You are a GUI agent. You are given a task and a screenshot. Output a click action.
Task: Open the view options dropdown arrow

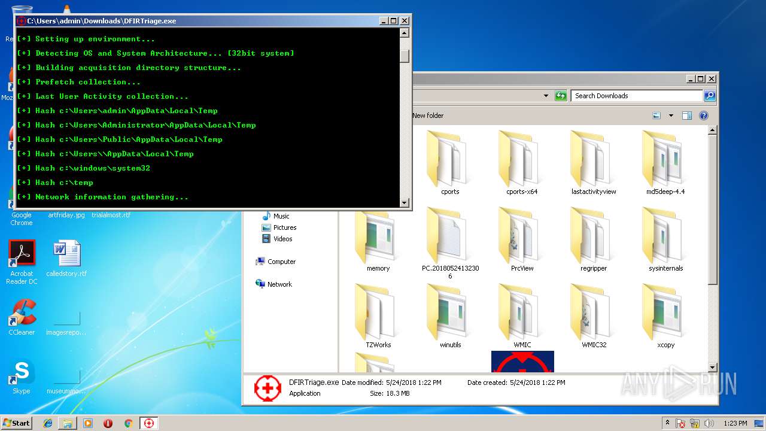(x=671, y=116)
